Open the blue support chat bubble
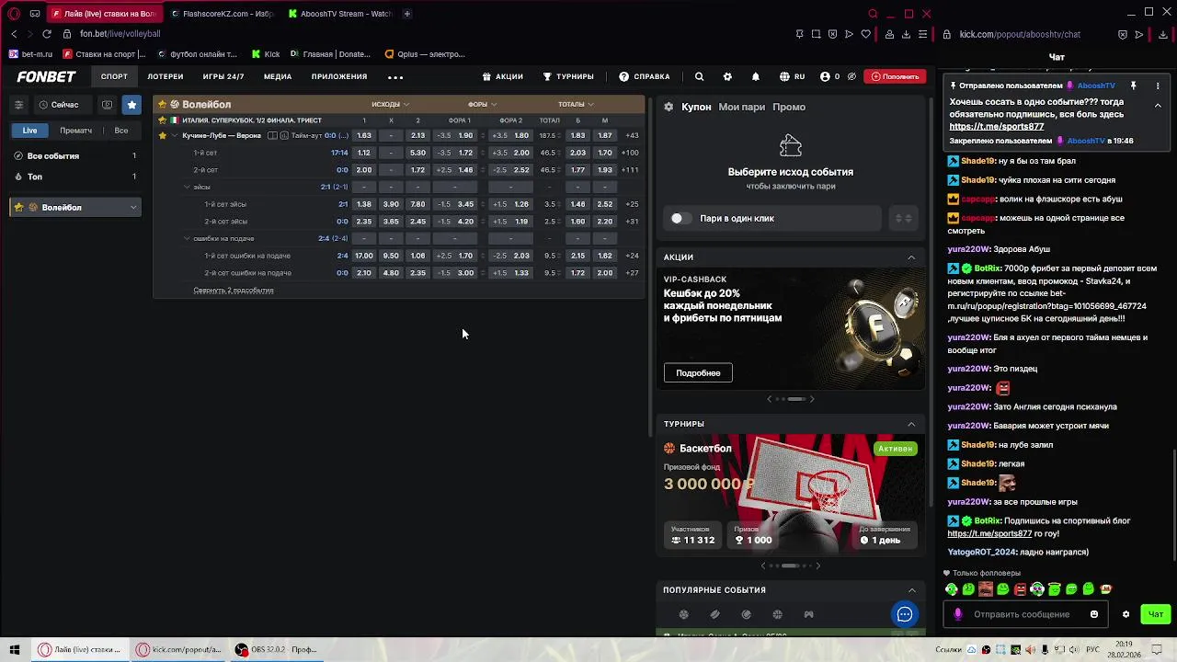Viewport: 1177px width, 662px height. 905,614
